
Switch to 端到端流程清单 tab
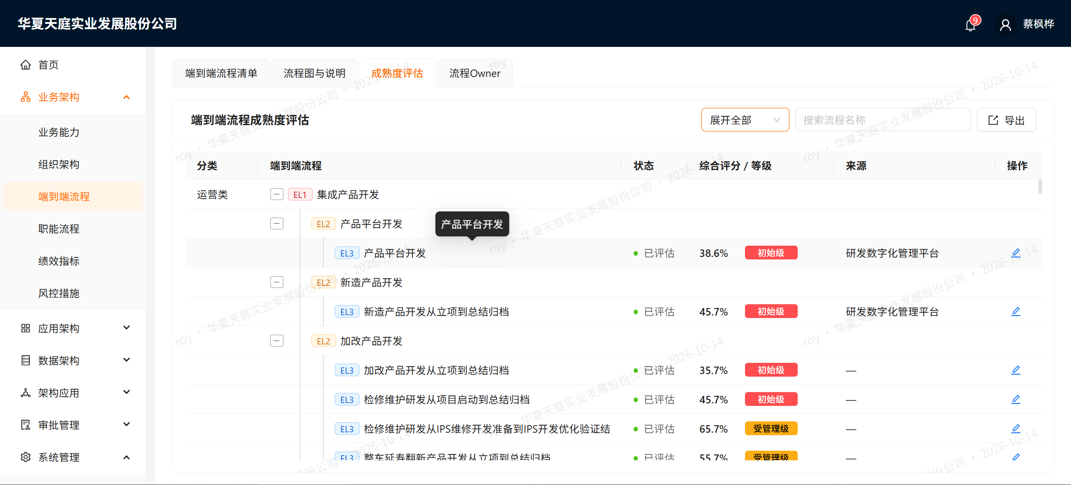coord(221,73)
